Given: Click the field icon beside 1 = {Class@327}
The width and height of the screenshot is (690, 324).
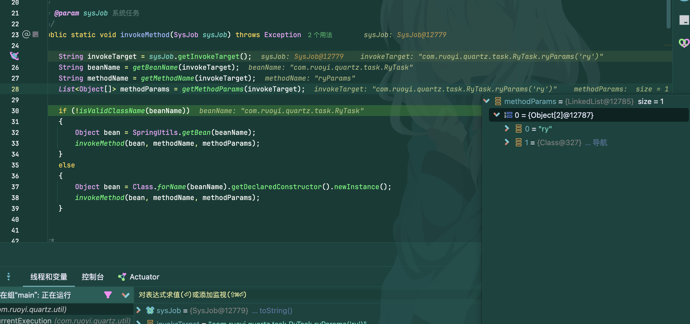Looking at the screenshot, I should tap(518, 142).
